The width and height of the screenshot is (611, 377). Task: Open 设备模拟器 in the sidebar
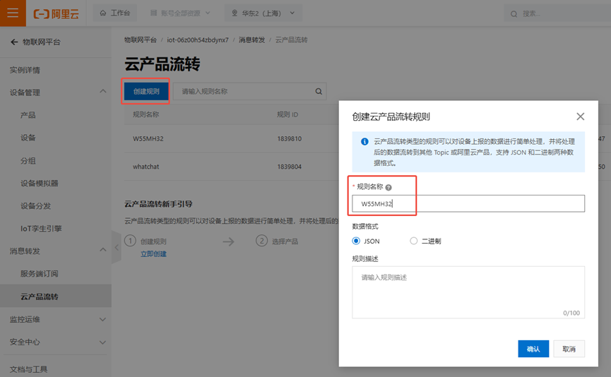pyautogui.click(x=39, y=183)
